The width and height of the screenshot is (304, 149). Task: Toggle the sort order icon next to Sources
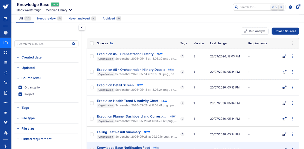tap(111, 43)
